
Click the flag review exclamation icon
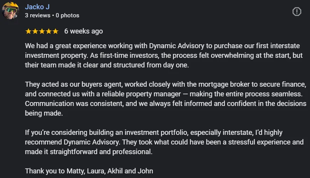point(297,12)
